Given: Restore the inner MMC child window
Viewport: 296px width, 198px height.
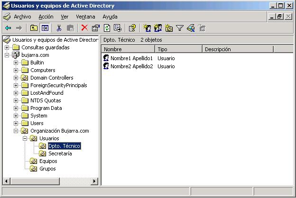Looking at the screenshot, I should 280,17.
